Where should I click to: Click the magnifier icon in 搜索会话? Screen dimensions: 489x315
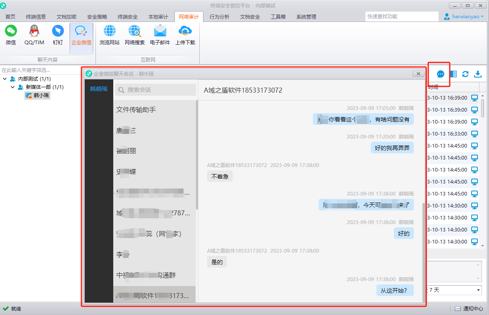pyautogui.click(x=121, y=90)
